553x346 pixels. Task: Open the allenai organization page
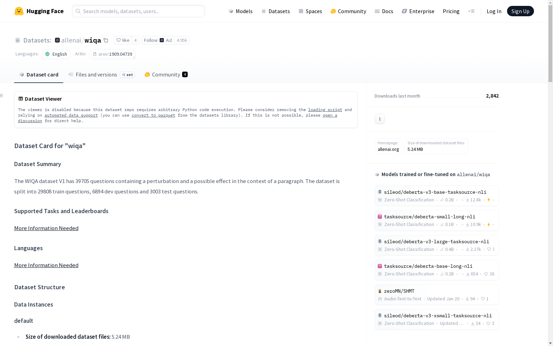pyautogui.click(x=71, y=40)
